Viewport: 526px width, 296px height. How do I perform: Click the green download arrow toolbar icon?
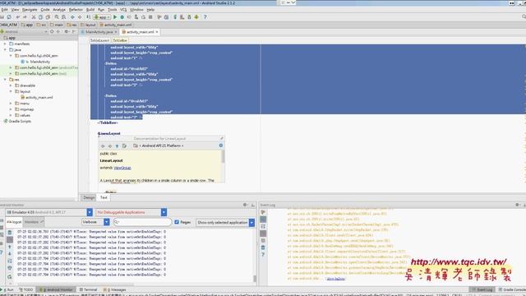pyautogui.click(x=196, y=16)
